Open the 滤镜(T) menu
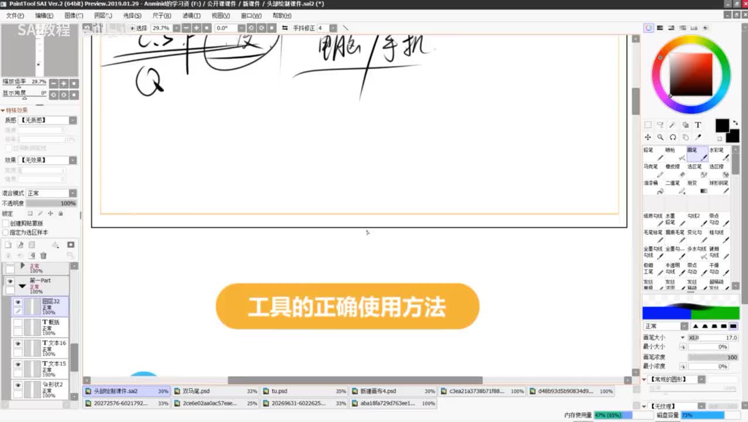Image resolution: width=748 pixels, height=422 pixels. (191, 15)
